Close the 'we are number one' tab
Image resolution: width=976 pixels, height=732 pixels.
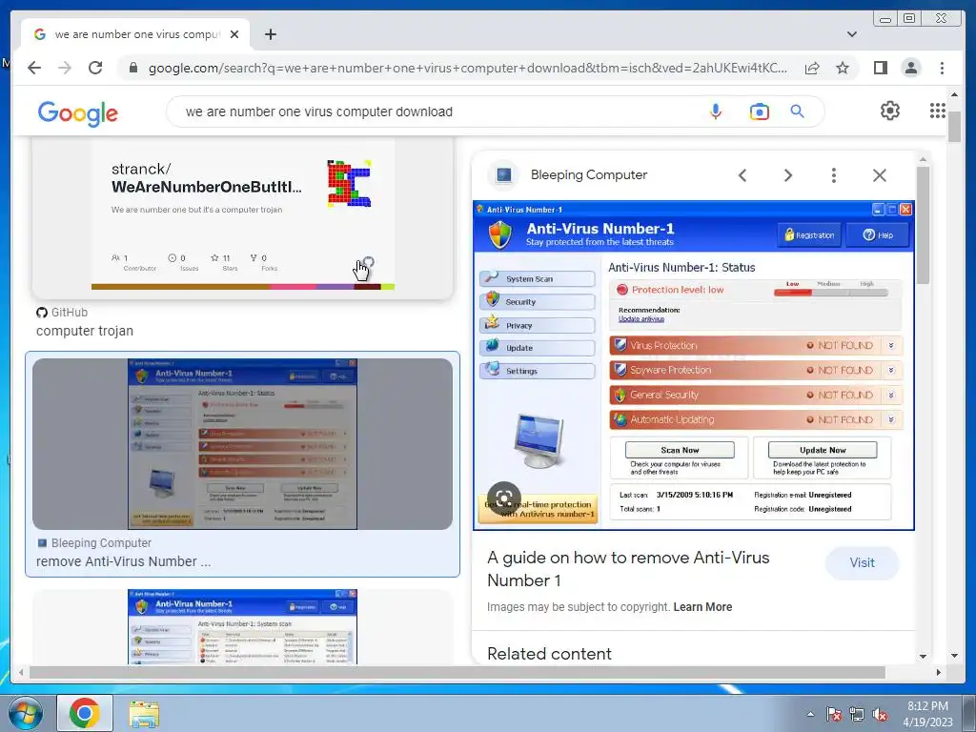(234, 34)
